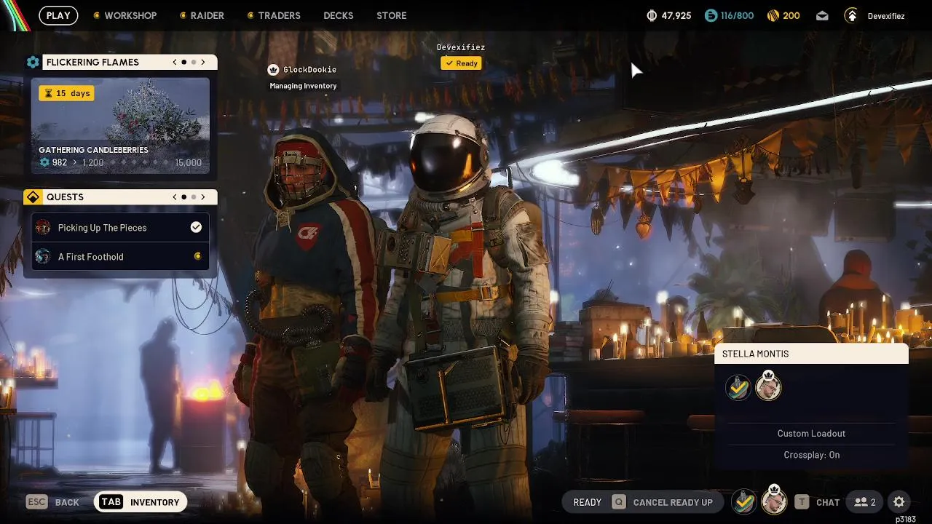
Task: Open the PLAY menu
Action: tap(58, 15)
